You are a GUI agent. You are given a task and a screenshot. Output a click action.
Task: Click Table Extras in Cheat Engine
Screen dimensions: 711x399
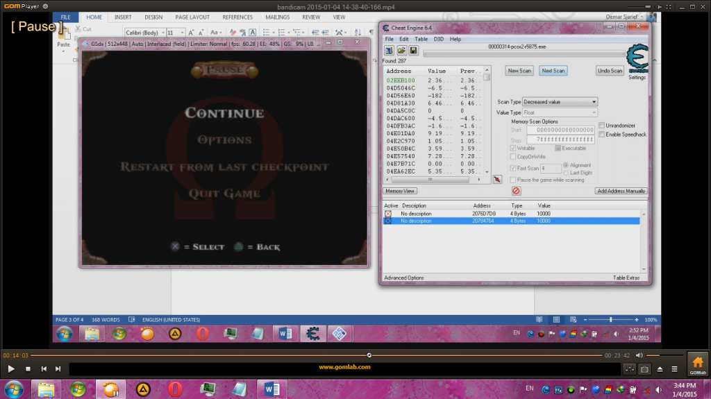(626, 278)
